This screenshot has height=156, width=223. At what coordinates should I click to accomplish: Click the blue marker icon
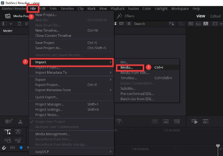21,148
